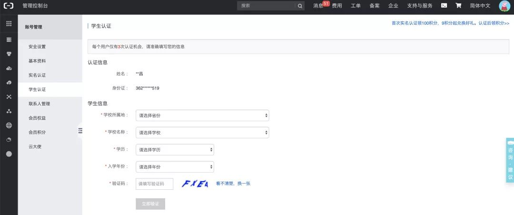This screenshot has height=215, width=514.
Task: Open the products grid icon in sidebar
Action: coord(9,23)
